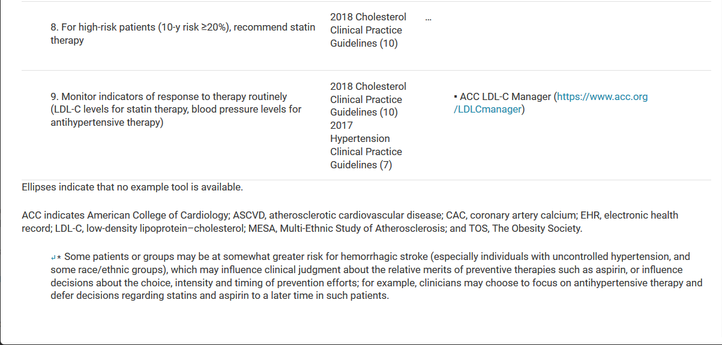Click the 'Ellipses indicate that no example tool' note
This screenshot has height=345, width=722.
point(132,187)
